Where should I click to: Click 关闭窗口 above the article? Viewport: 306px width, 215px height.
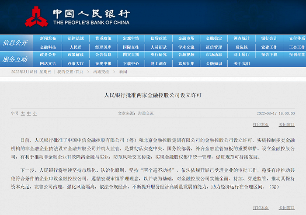coord(286,125)
